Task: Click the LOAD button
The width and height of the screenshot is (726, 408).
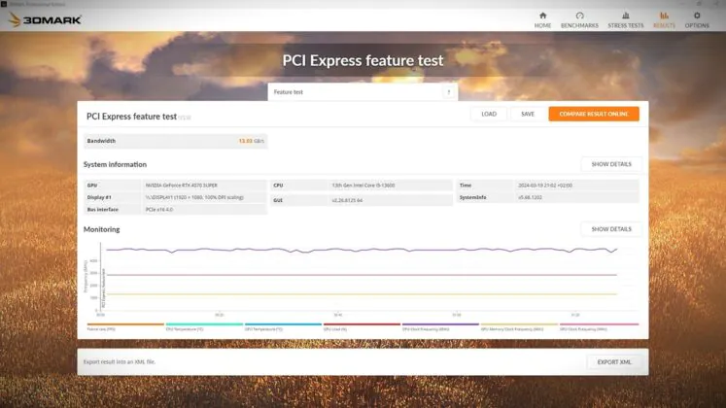Action: tap(489, 114)
